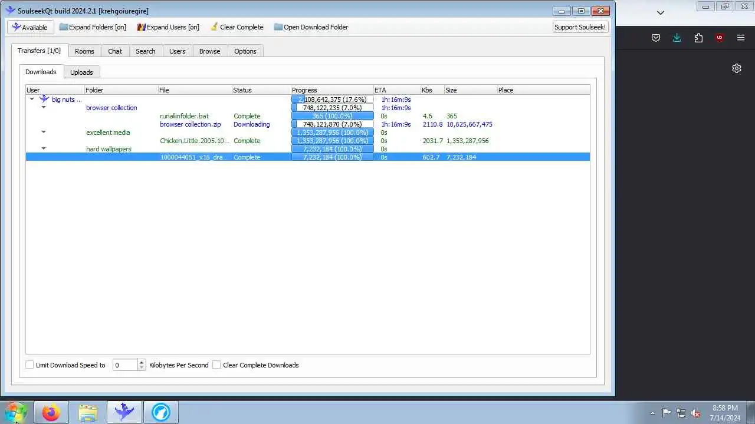This screenshot has width=755, height=424.
Task: Click the hard wallpapers folder name
Action: [x=109, y=149]
